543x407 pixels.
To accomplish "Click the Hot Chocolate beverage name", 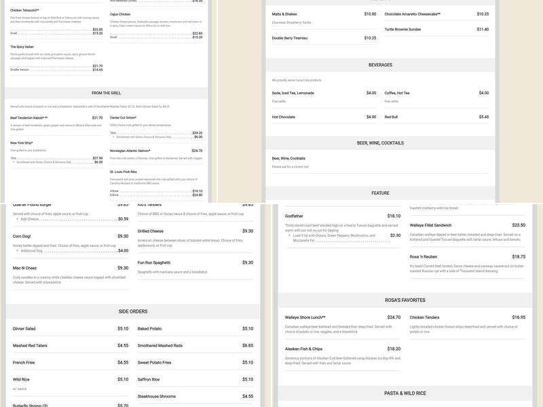I will point(284,117).
